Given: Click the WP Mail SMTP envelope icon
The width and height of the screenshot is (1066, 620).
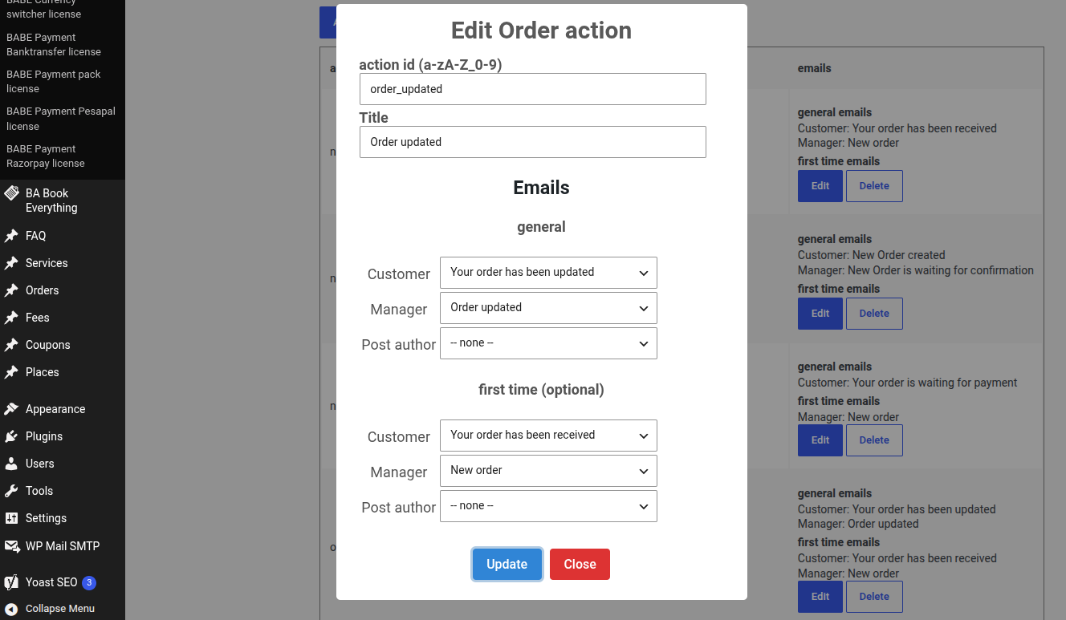Looking at the screenshot, I should pyautogui.click(x=12, y=546).
